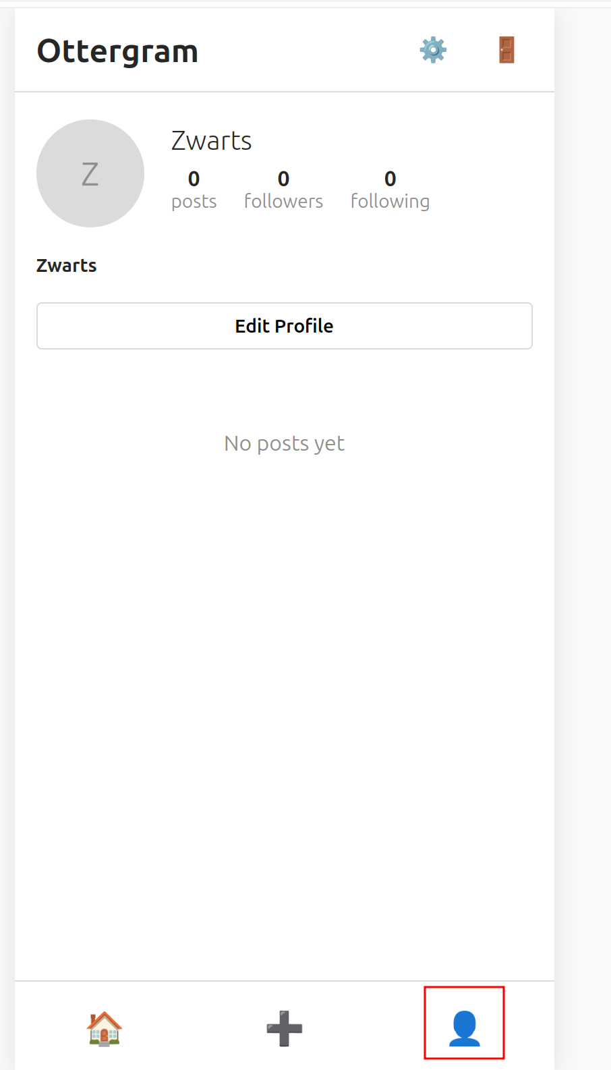This screenshot has height=1070, width=611.
Task: Click the "No posts yet" message
Action: tap(285, 443)
